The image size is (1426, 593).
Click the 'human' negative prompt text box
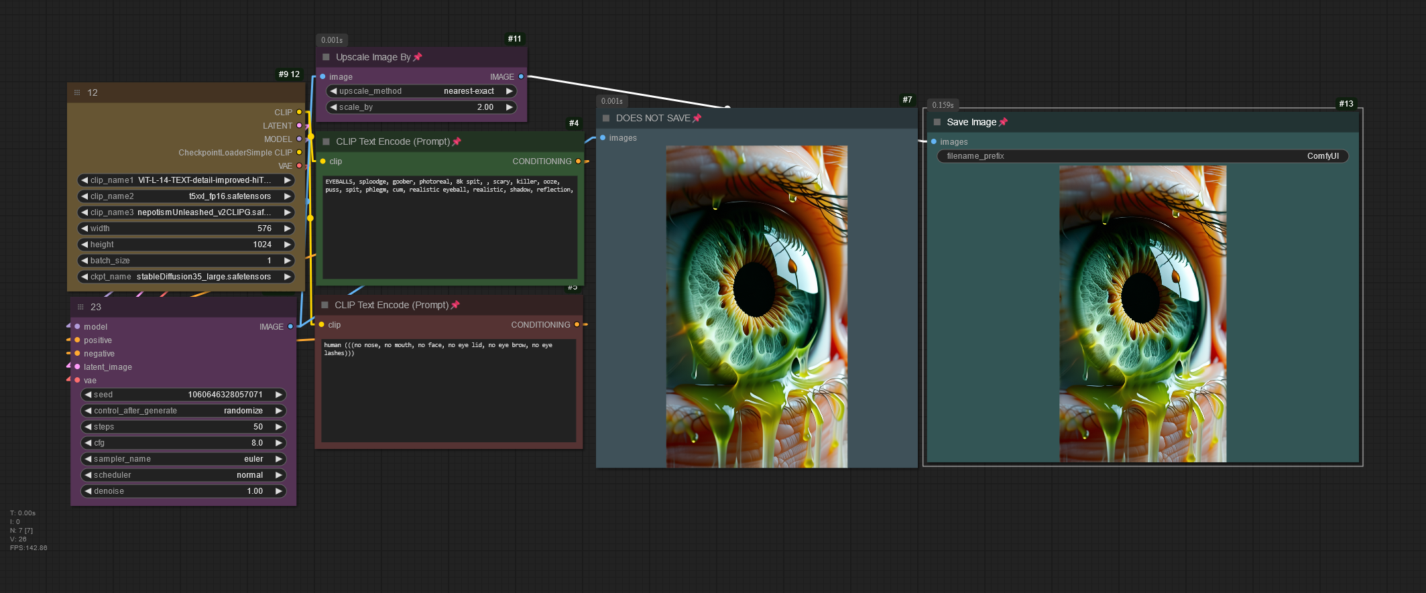tap(449, 391)
